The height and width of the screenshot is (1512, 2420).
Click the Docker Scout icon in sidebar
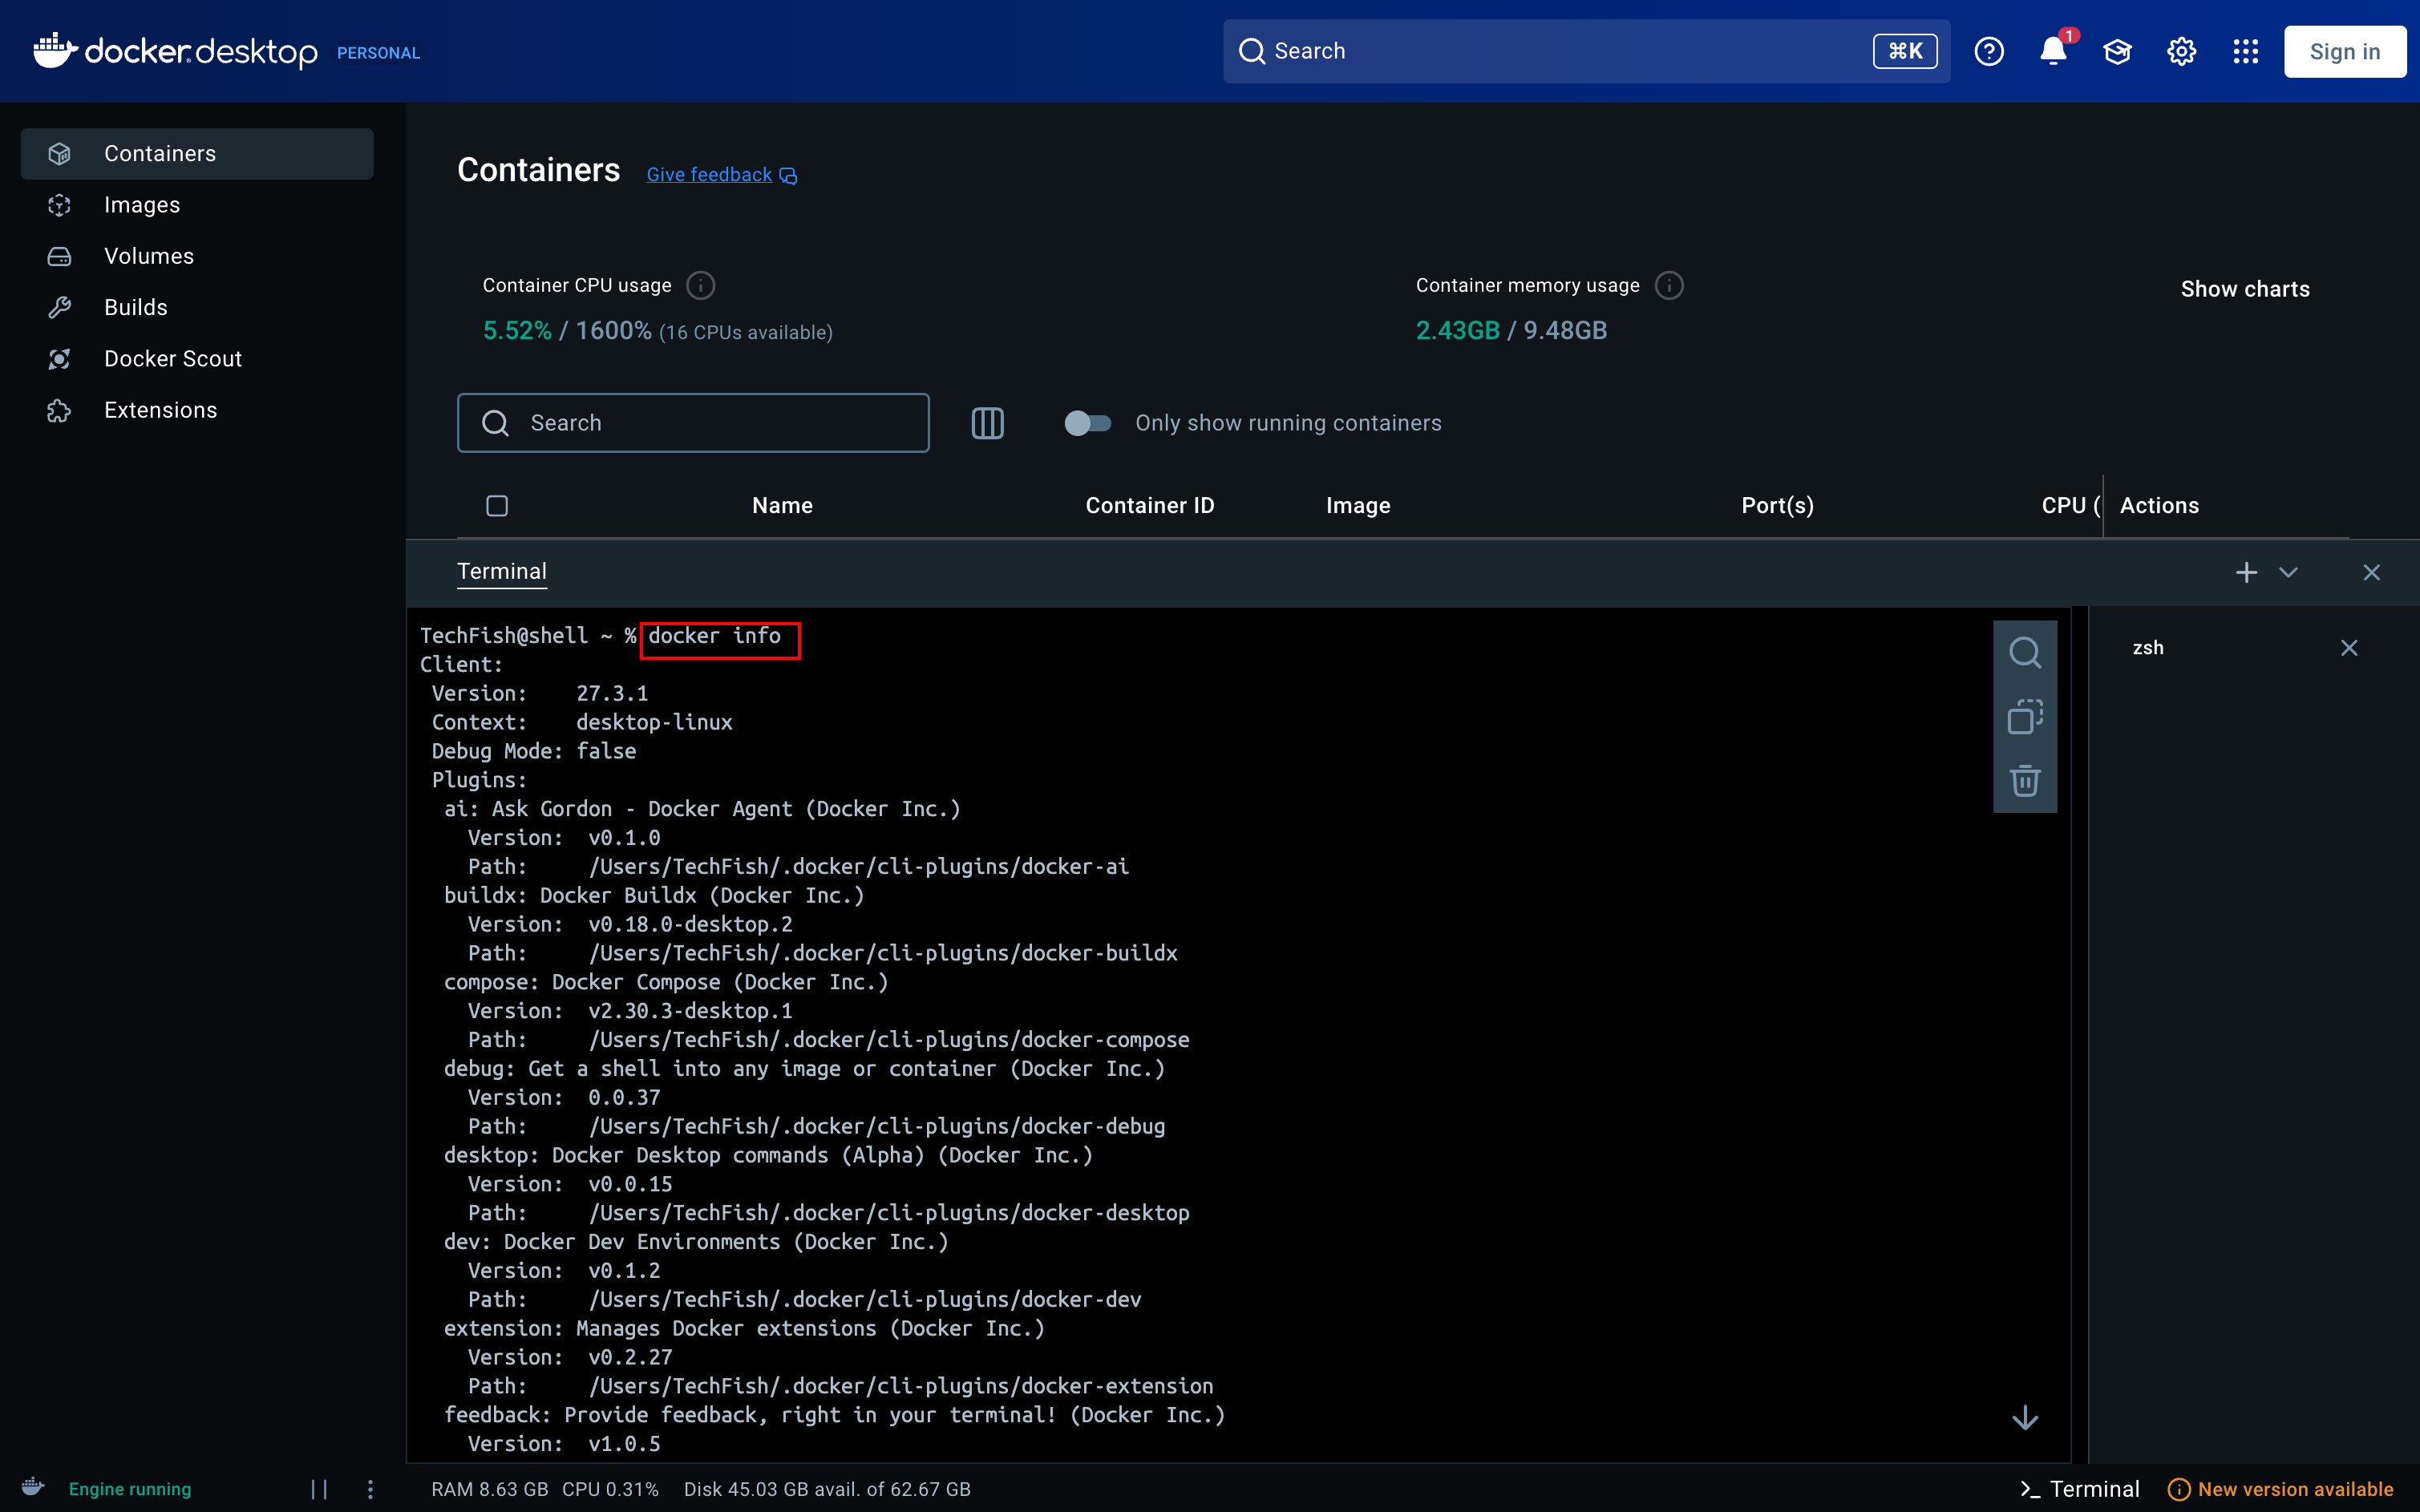[60, 359]
